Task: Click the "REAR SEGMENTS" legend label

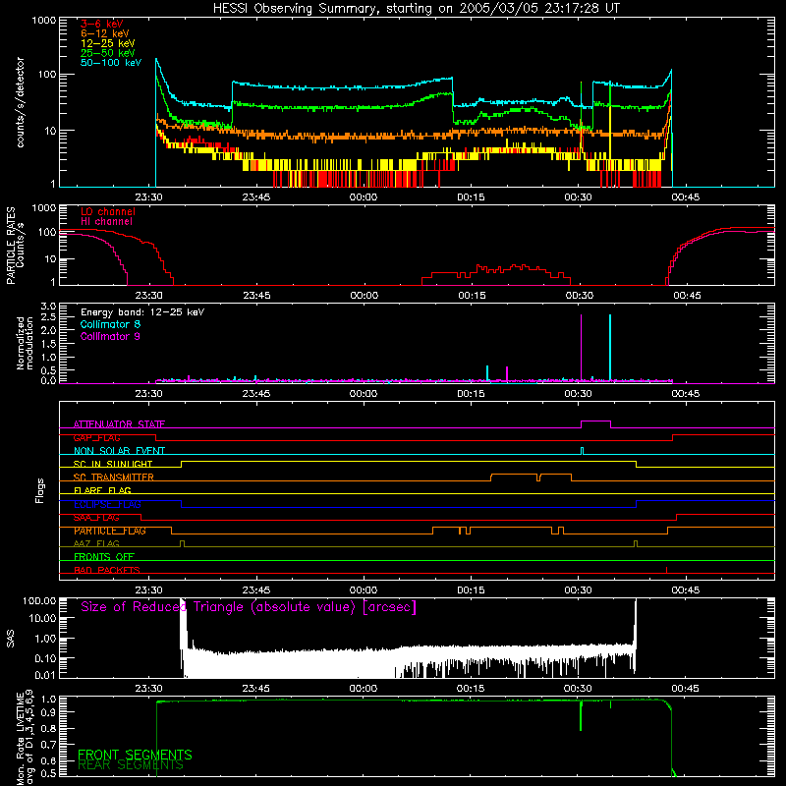Action: [x=131, y=765]
